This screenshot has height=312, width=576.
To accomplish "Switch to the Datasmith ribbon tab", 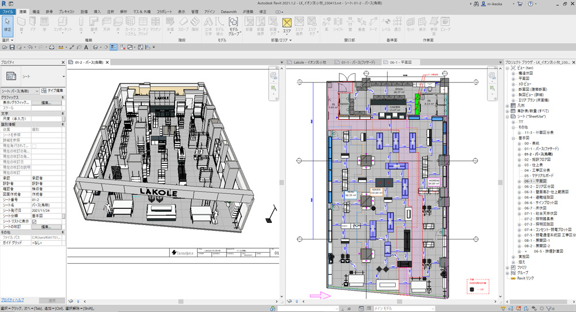I will point(229,12).
